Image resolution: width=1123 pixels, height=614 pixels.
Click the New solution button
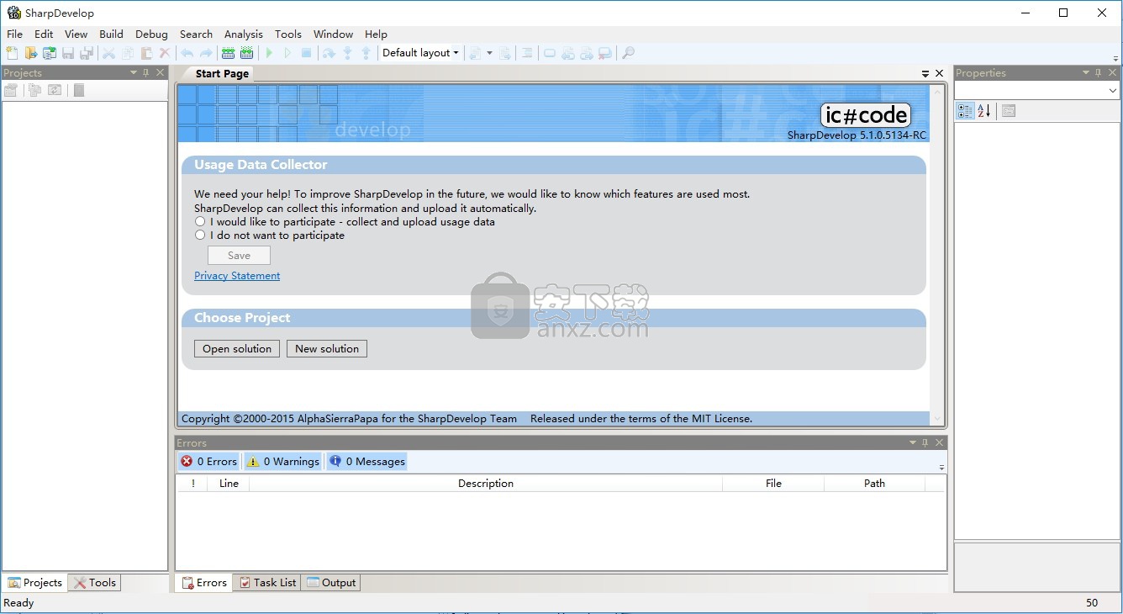point(327,349)
